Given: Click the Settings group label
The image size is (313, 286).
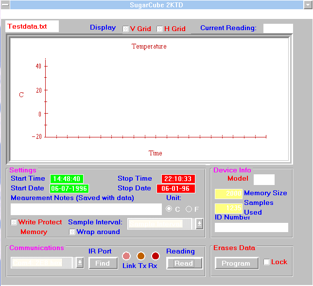Looking at the screenshot, I should tap(23, 170).
